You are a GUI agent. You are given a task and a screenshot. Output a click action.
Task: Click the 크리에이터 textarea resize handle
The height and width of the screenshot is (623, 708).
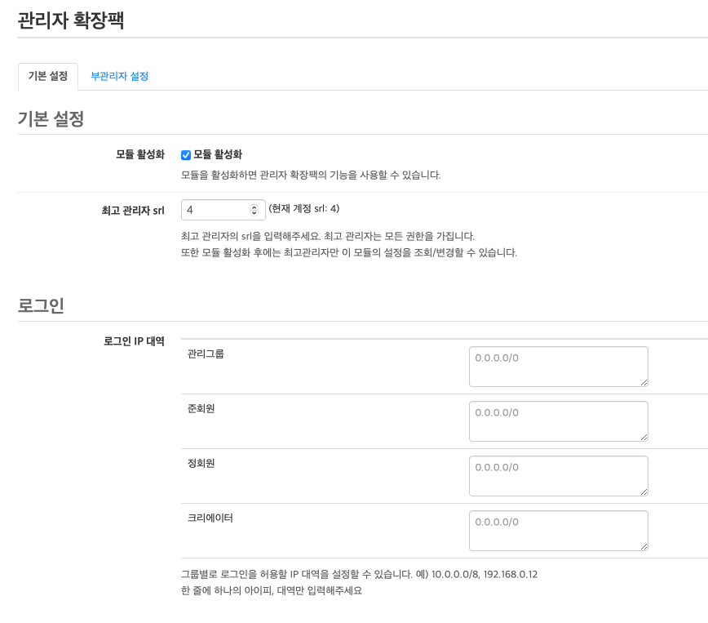[x=644, y=546]
